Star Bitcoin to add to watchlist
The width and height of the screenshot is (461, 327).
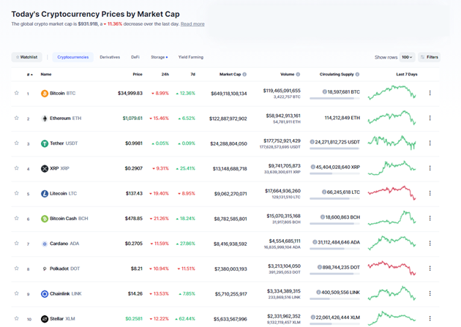pyautogui.click(x=16, y=93)
